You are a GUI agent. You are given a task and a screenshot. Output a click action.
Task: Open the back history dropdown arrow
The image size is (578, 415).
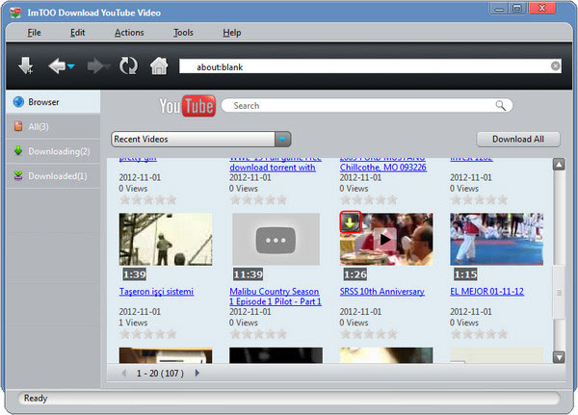pyautogui.click(x=71, y=66)
